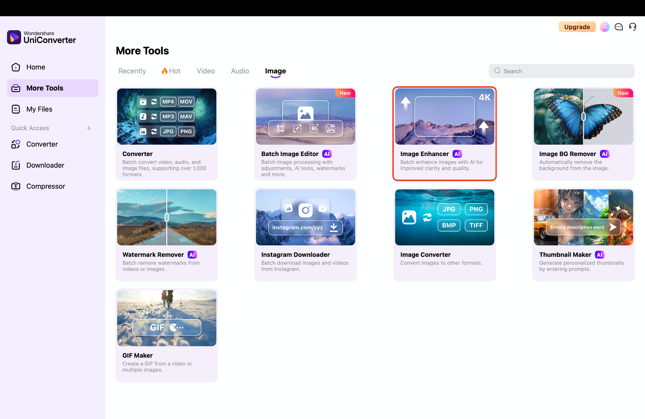Click the UniConverter logo icon
645x419 pixels.
[14, 37]
